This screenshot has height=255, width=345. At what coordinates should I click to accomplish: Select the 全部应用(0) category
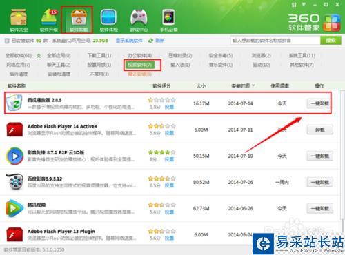click(59, 56)
